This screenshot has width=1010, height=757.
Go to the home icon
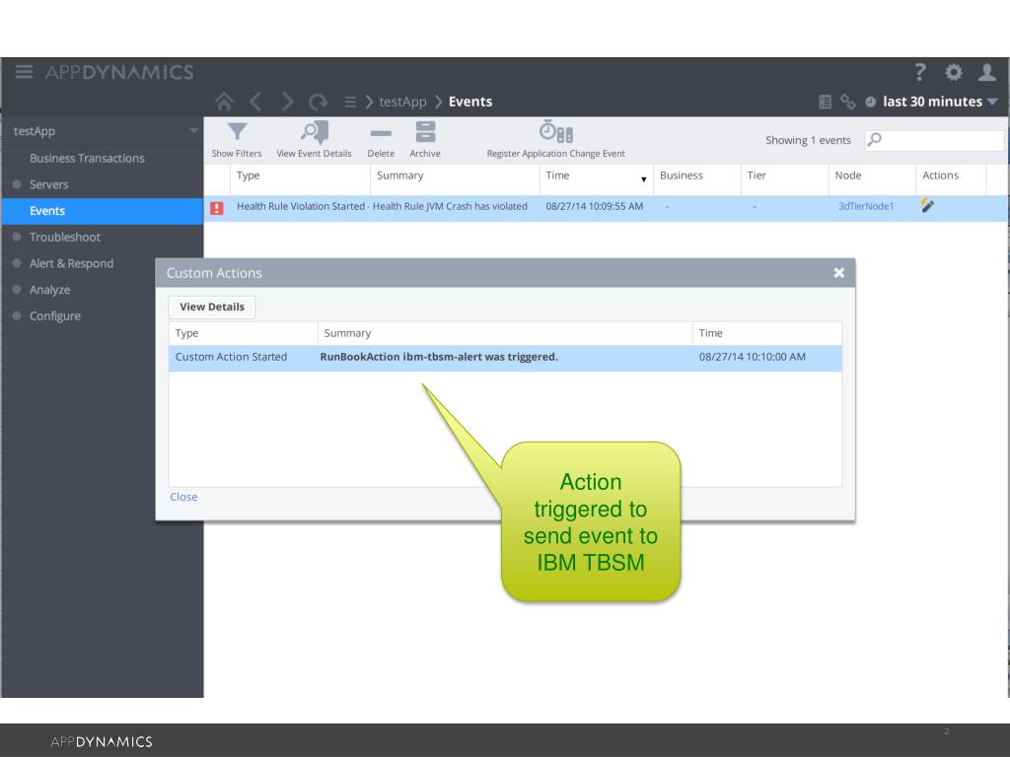pos(224,102)
